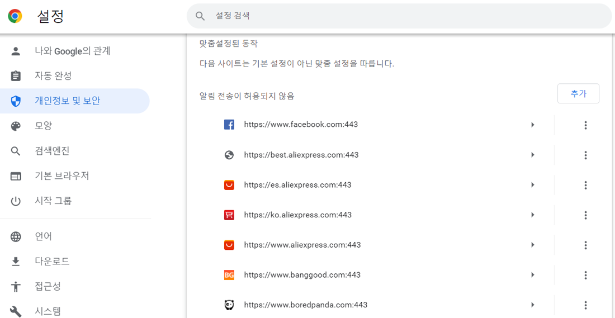Screen dimensions: 615x318
Task: Click the BG favicon for banggood.com
Action: click(x=229, y=275)
